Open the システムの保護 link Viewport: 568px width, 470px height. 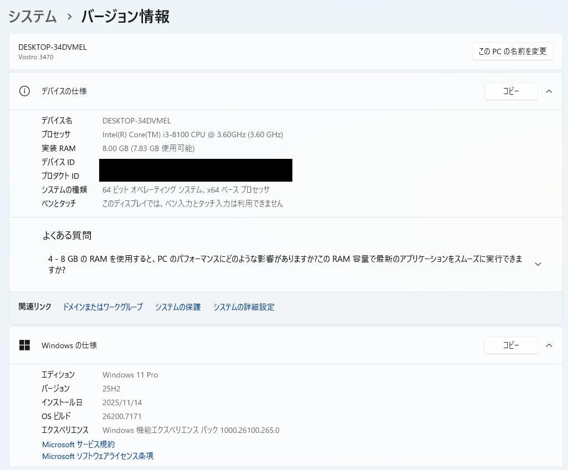tap(178, 307)
